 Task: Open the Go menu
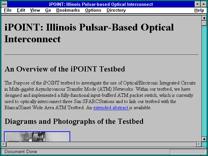coord(48,10)
